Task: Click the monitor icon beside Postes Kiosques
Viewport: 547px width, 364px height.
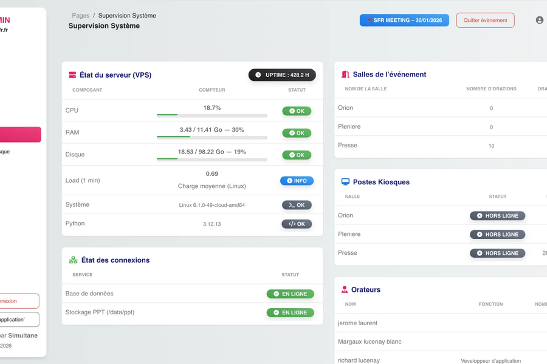Action: click(x=345, y=182)
